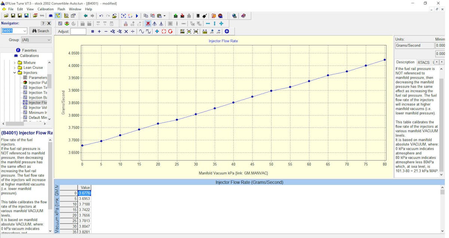Switch to the RTACS tab

pyautogui.click(x=424, y=62)
